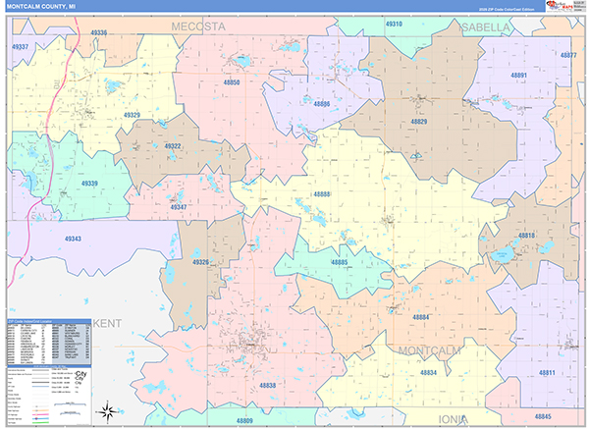This screenshot has width=589, height=429.
Task: Click the MONTCALM county label
Action: 429,350
